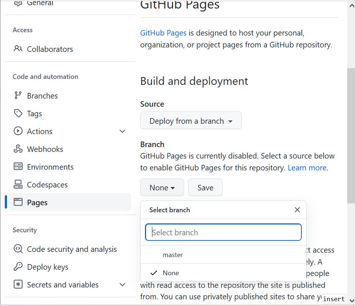Select the Pages sidebar item

pos(70,202)
